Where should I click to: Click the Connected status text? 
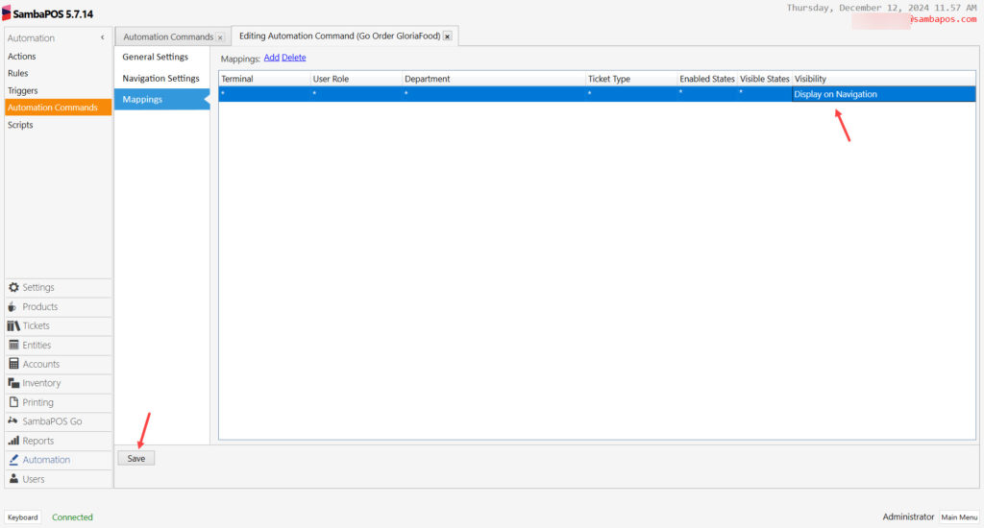pos(72,517)
